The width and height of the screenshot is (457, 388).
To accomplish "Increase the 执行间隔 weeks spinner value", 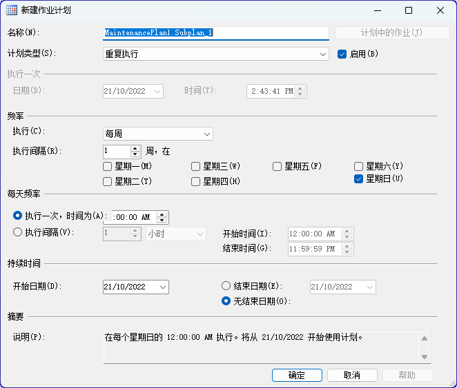I will click(x=135, y=148).
